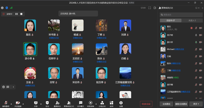The height and width of the screenshot is (108, 204).
Task: Click the green network signal icon
Action: coord(11,8)
